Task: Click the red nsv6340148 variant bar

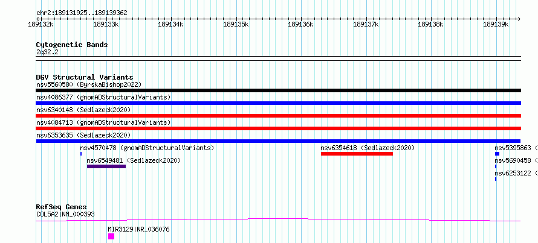Action: point(278,116)
